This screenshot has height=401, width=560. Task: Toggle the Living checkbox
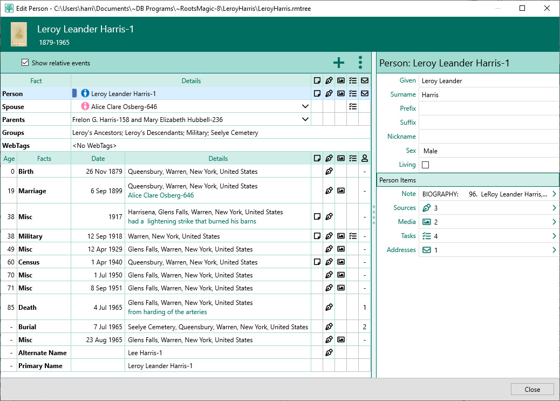pyautogui.click(x=425, y=165)
